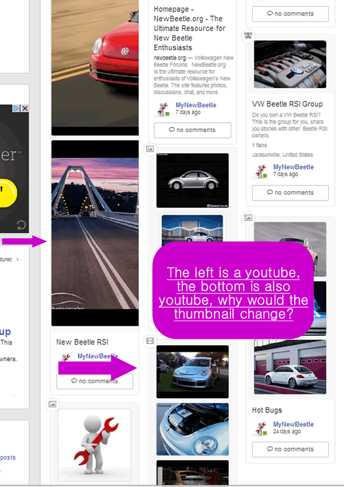The image size is (344, 487).
Task: Open VW engine photo thumbnail
Action: click(x=290, y=64)
